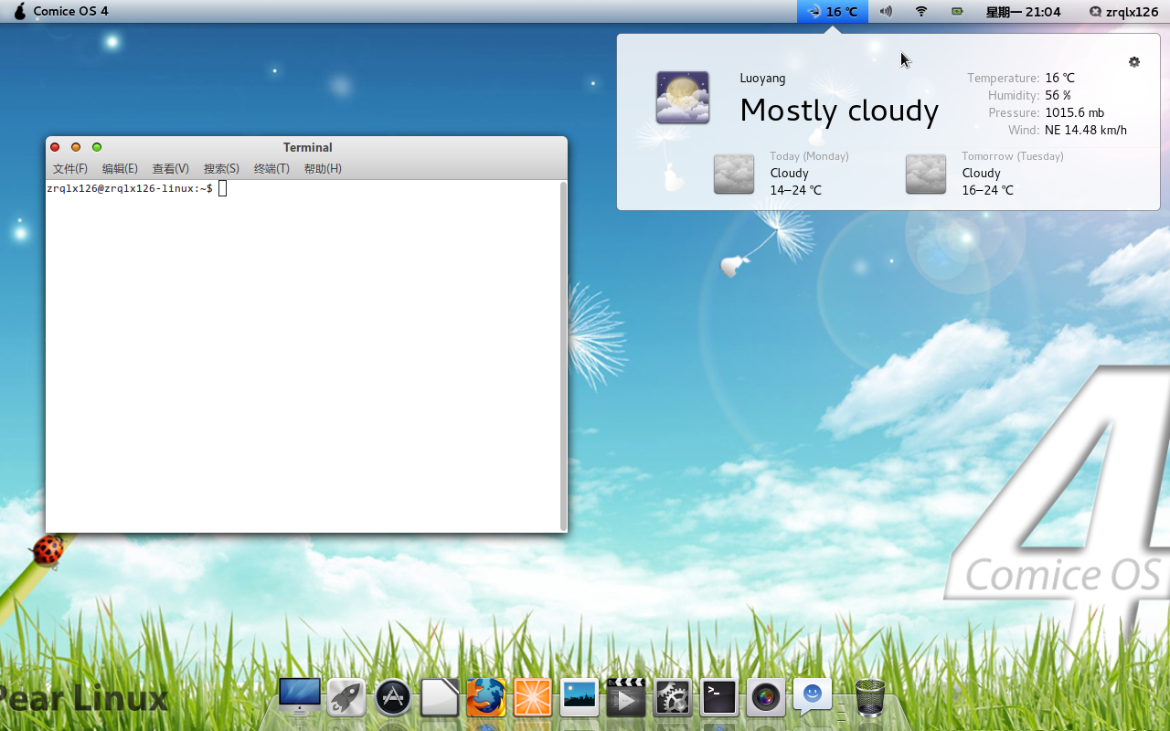Open the 终端(T) menu in Terminal

tap(271, 169)
